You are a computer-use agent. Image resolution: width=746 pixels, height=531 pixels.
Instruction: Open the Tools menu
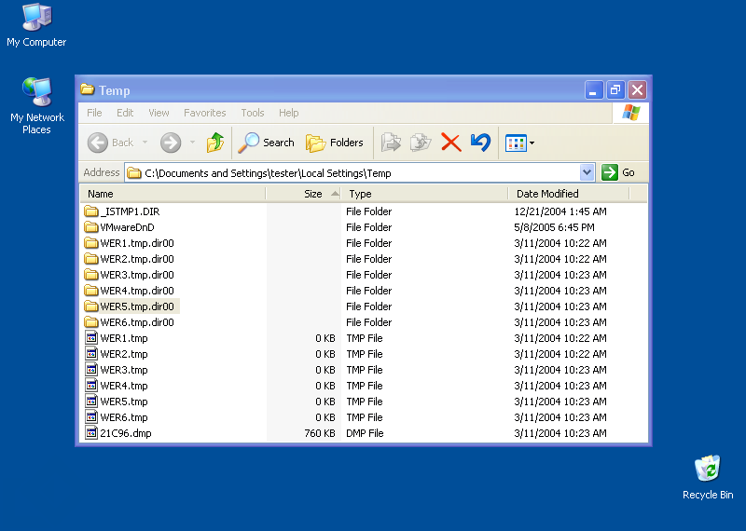click(253, 113)
